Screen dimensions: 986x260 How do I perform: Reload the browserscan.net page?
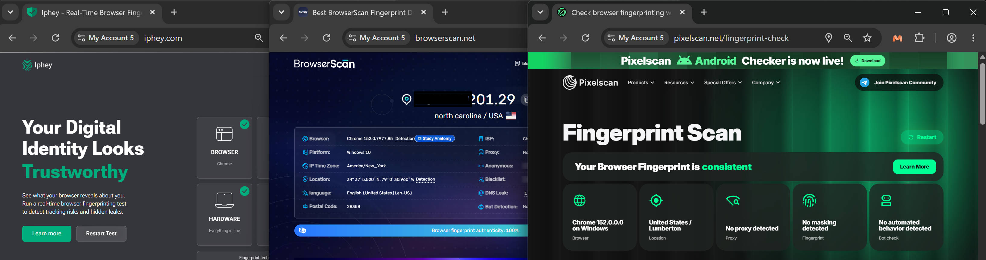tap(327, 38)
